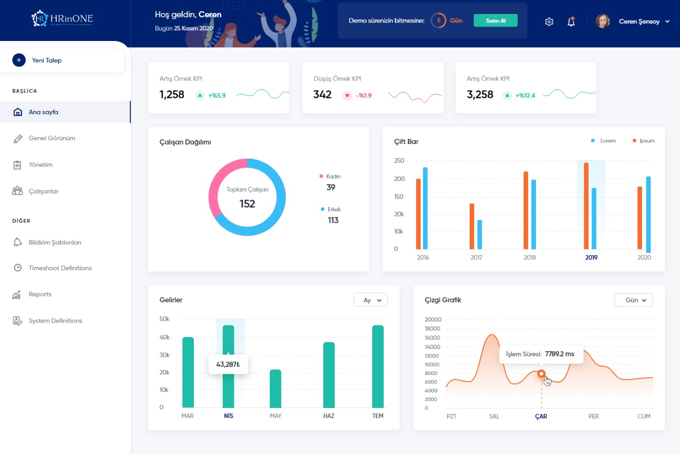Click the ÇAR data point on line chart

(x=541, y=373)
